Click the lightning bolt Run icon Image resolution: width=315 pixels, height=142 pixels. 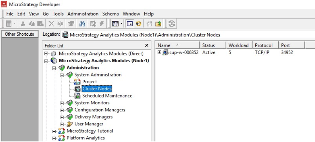(x=102, y=24)
